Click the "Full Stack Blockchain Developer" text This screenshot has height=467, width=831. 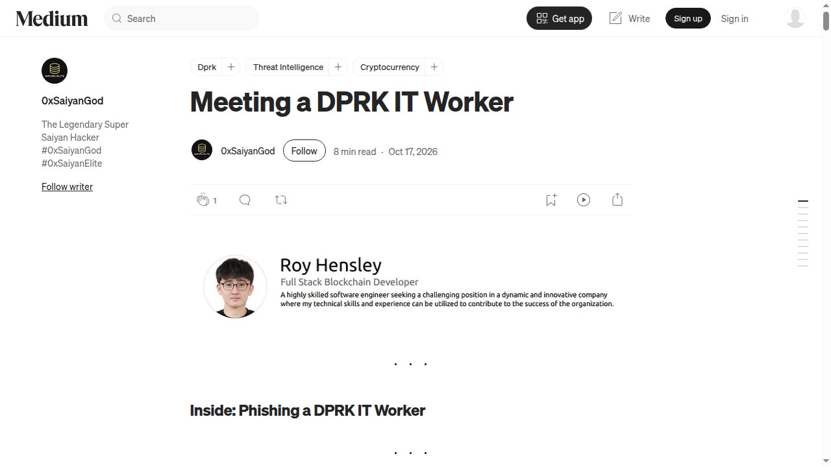349,282
